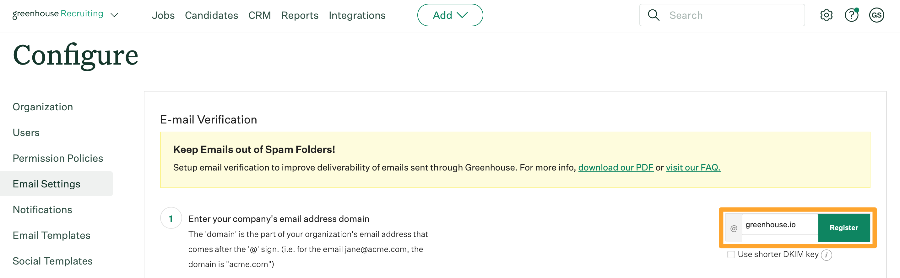Follow the download our PDF link
Screen dimensions: 900x278
[x=615, y=167]
